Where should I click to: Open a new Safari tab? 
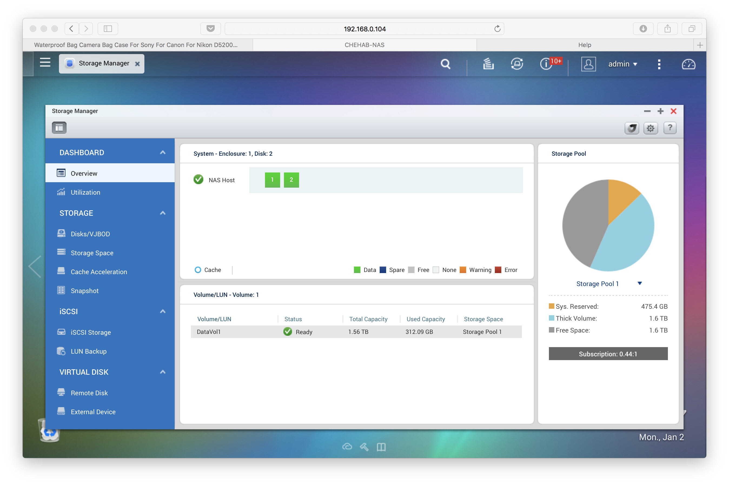[x=700, y=45]
